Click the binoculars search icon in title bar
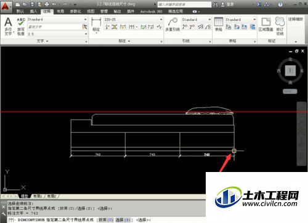Image resolution: width=308 pixels, height=223 pixels. 216,4
